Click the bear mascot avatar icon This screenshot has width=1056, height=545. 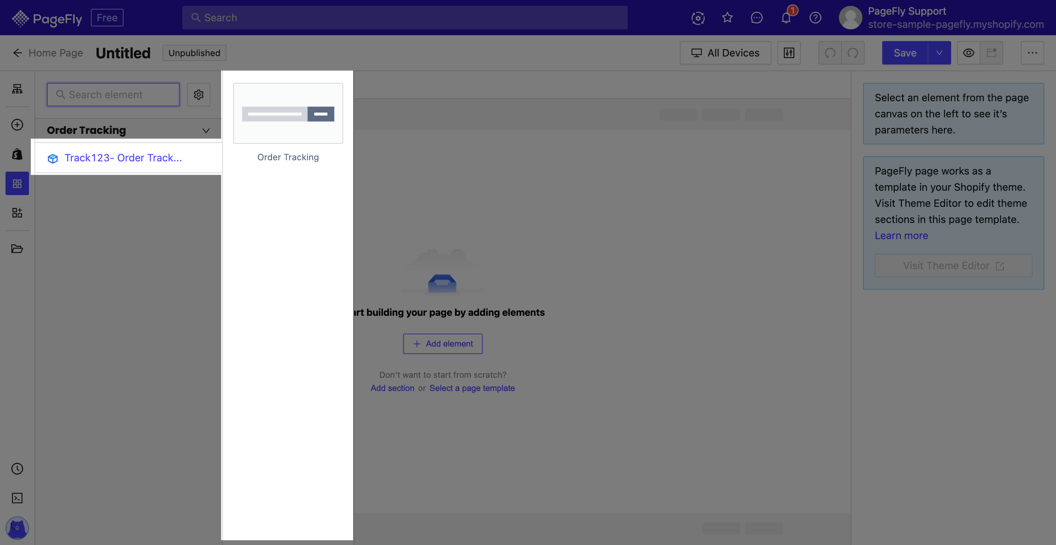point(17,528)
